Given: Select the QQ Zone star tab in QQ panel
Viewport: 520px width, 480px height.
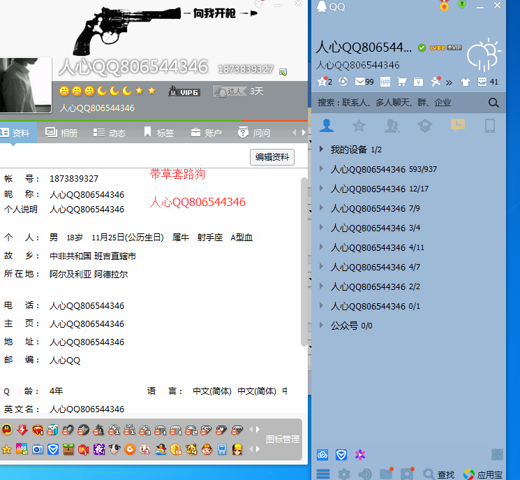Looking at the screenshot, I should 359,126.
